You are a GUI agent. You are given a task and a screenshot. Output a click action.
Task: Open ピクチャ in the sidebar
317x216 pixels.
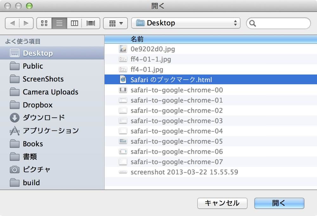pos(52,169)
